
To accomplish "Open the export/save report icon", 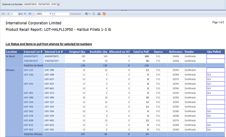I will pyautogui.click(x=86, y=13).
